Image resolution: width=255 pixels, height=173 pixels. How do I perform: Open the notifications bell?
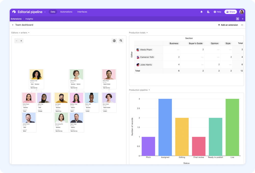click(201, 12)
